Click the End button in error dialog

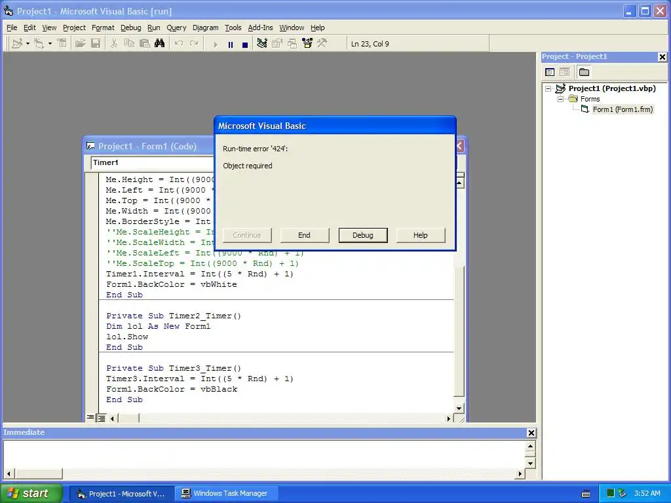click(x=304, y=235)
